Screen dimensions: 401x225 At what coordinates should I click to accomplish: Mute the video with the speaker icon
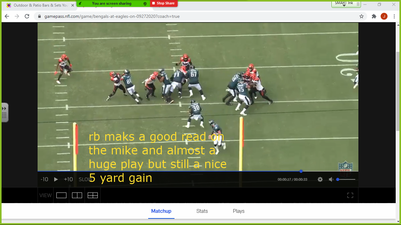pos(331,179)
